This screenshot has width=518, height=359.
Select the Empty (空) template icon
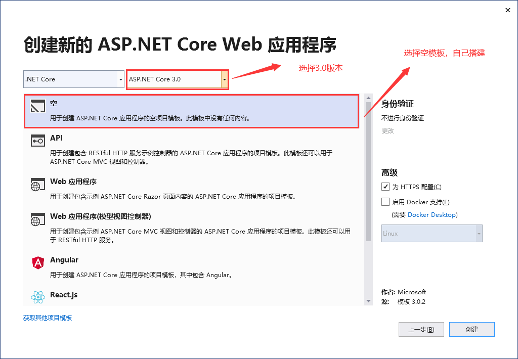click(x=37, y=106)
